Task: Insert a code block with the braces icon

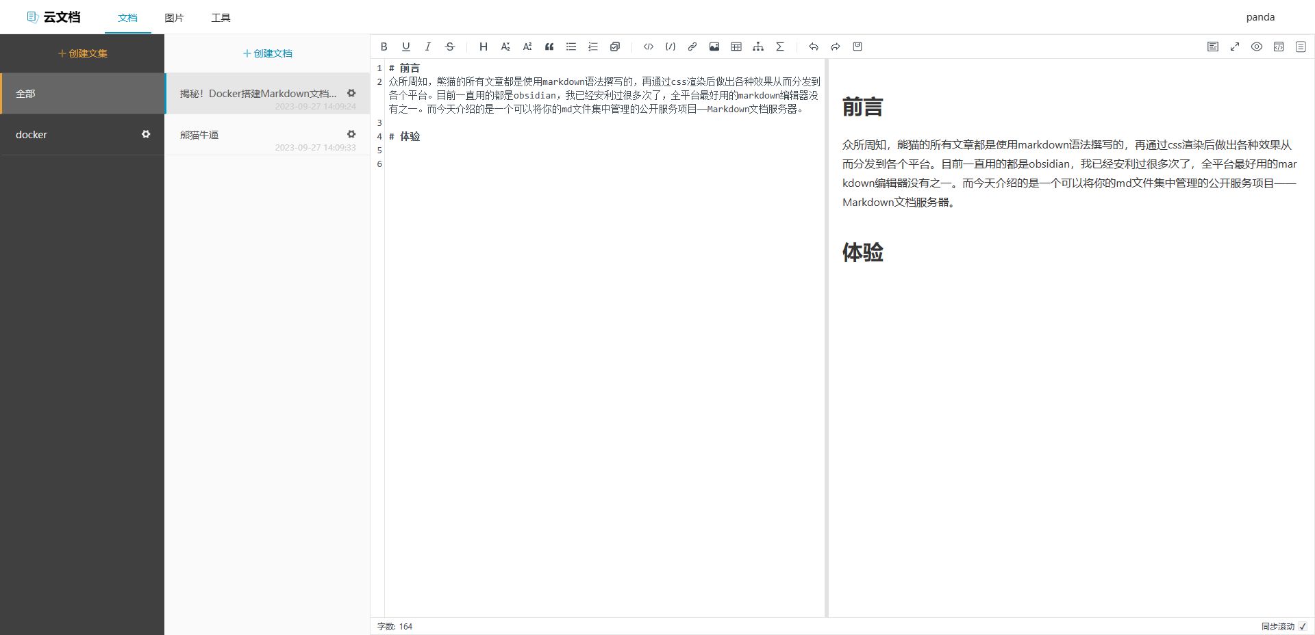Action: [x=671, y=47]
